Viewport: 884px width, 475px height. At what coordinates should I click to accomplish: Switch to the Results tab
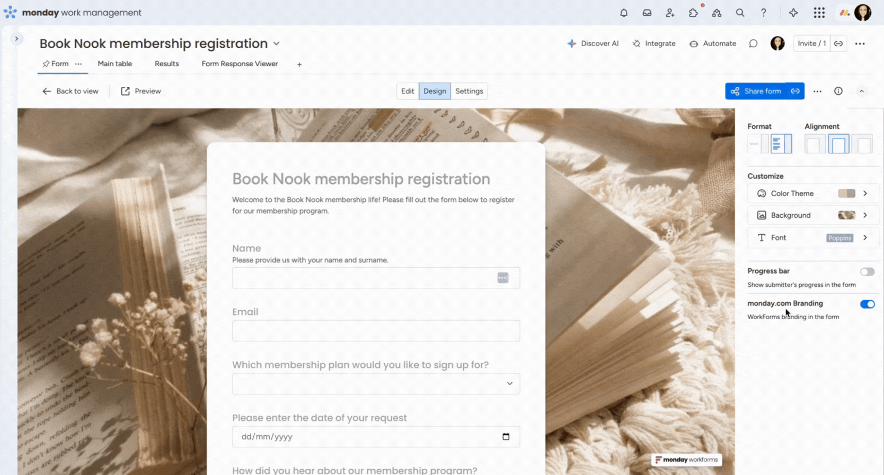pos(167,64)
